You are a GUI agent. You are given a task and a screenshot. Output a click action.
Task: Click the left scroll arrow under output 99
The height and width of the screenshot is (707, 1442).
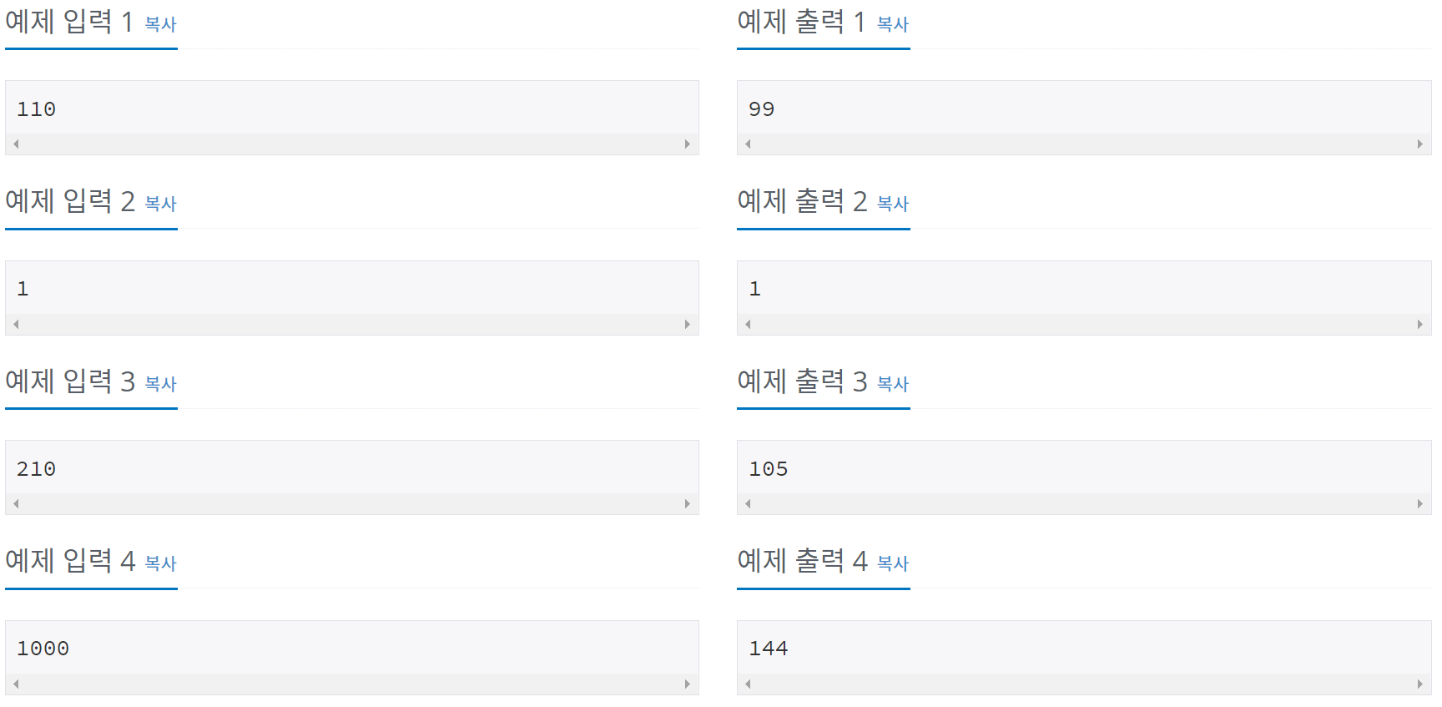tap(748, 144)
